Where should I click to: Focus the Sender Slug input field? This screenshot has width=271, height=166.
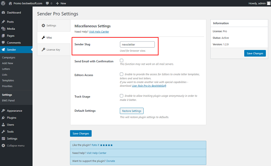click(137, 45)
